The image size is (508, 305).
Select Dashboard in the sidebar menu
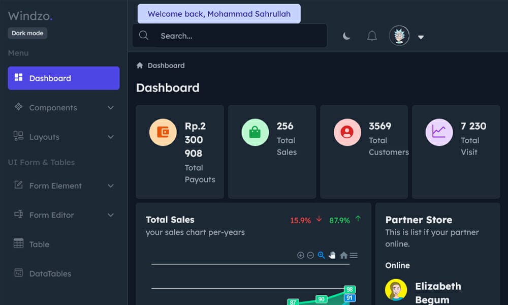[63, 78]
